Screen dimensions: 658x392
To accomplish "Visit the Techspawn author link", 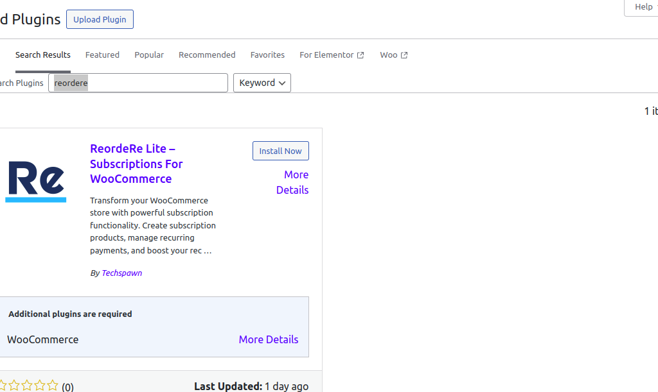I will point(121,273).
